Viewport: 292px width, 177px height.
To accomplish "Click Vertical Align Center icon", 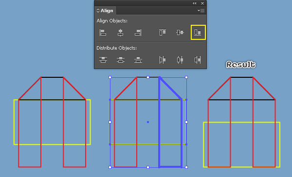I will click(180, 32).
